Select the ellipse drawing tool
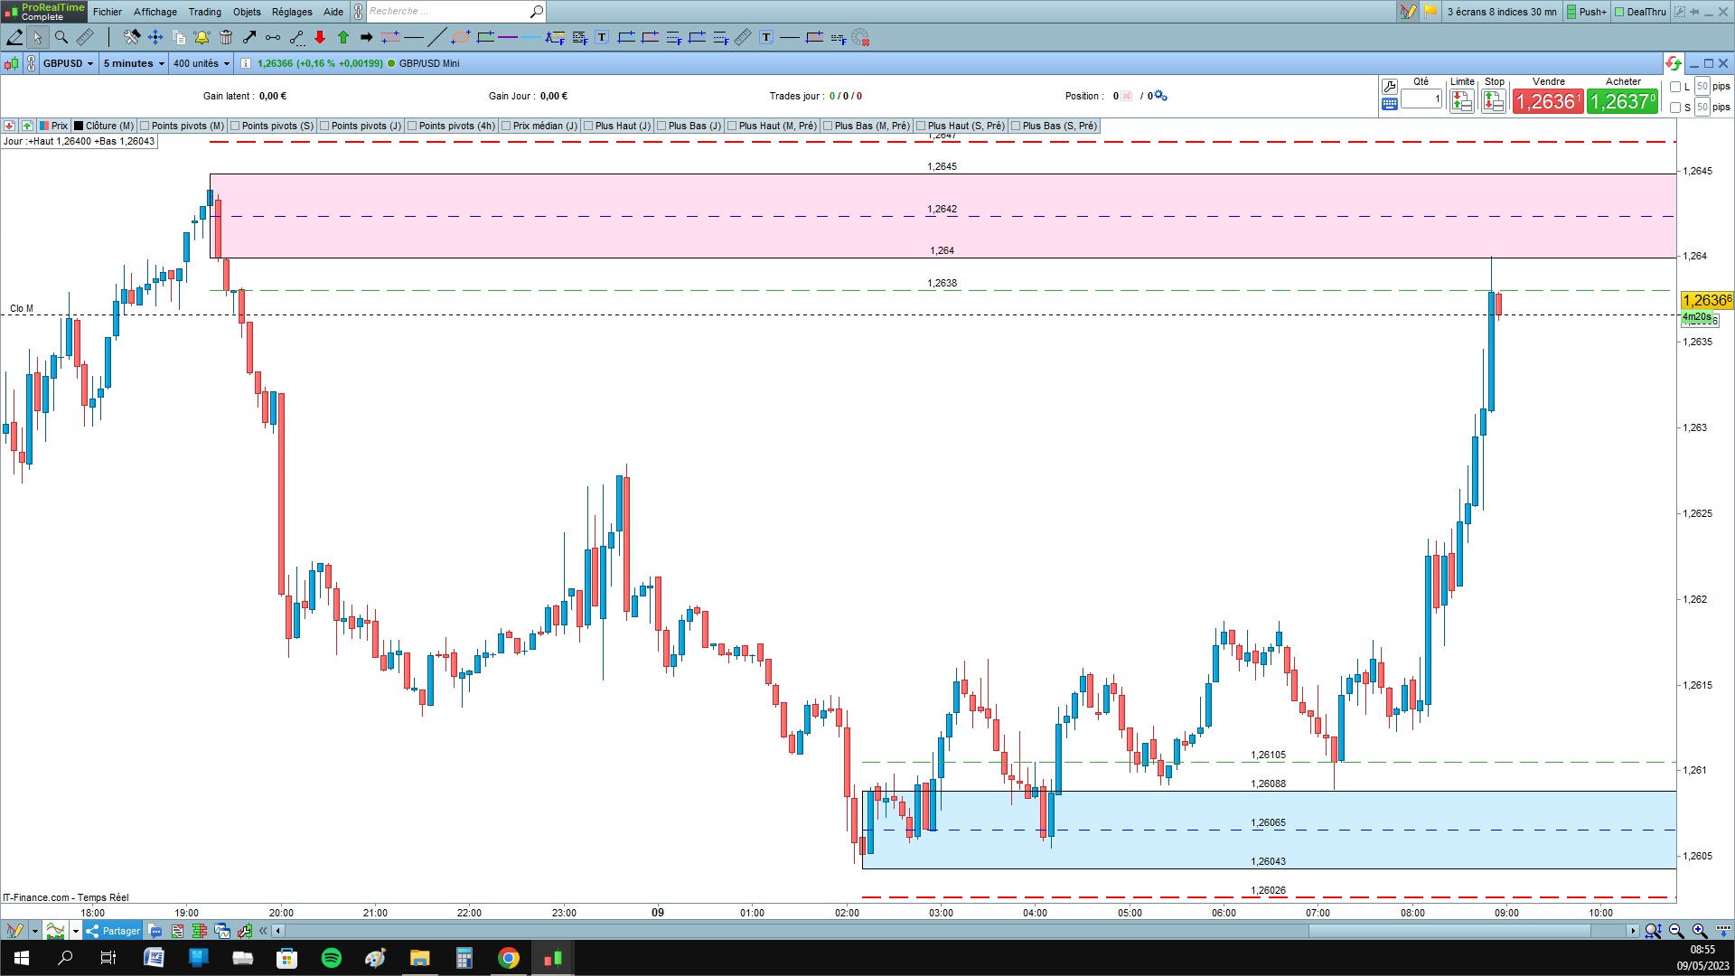This screenshot has width=1735, height=976. [x=461, y=37]
